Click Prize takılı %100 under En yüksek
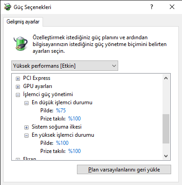Viewport: 182px width, 185px height. (x=74, y=151)
